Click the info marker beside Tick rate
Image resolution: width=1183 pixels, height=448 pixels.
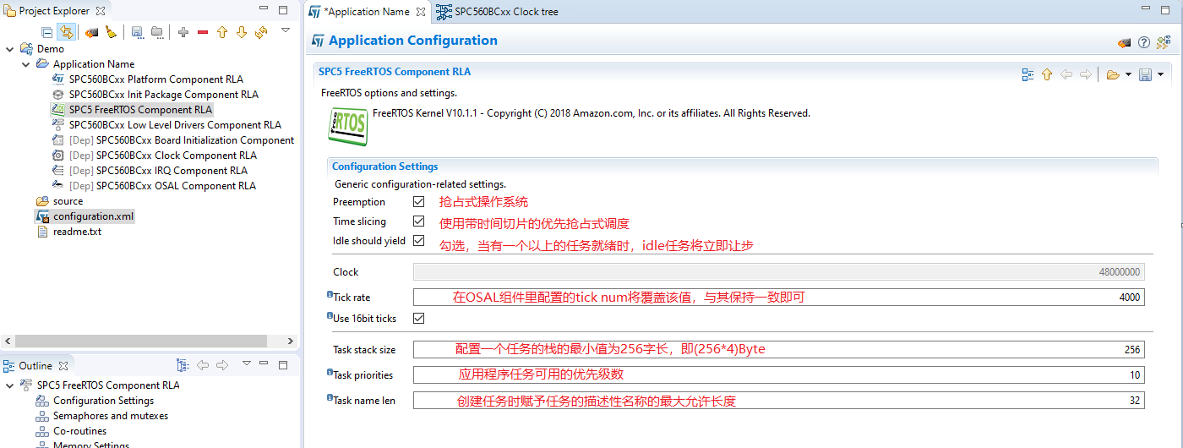point(330,294)
